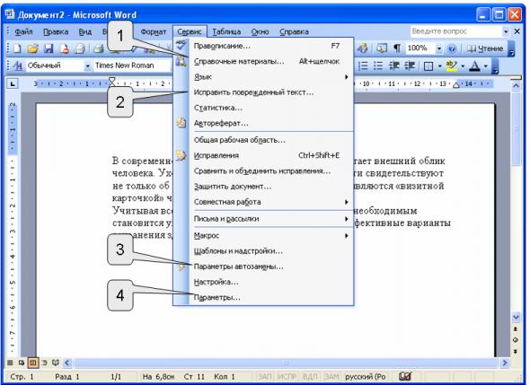Screen dimensions: 530x385
Task: Open the Вид menu
Action: point(85,31)
